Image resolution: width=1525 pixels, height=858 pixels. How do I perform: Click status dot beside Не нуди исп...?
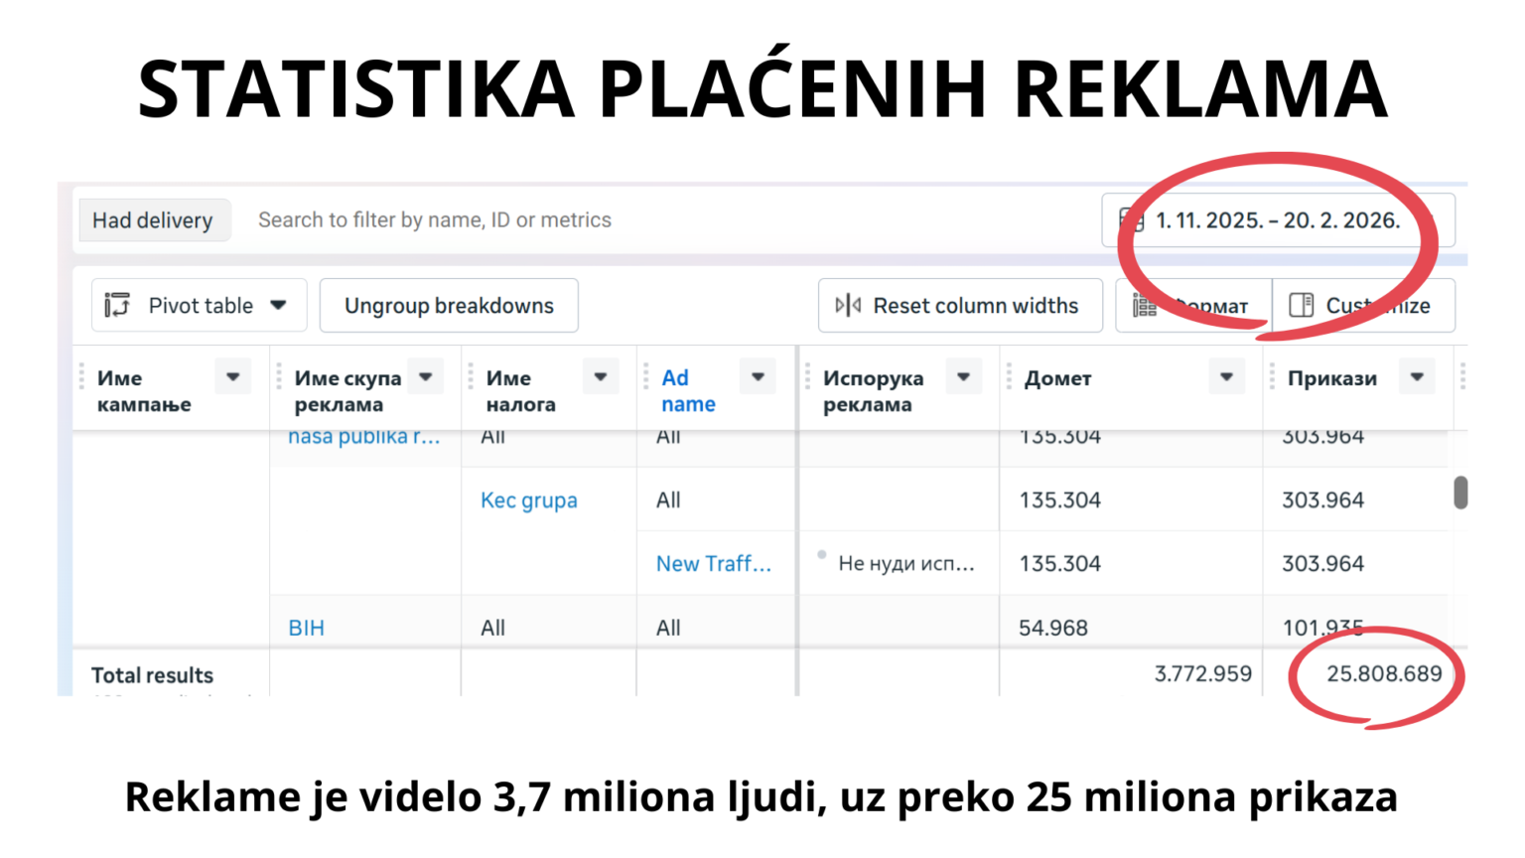tap(821, 555)
